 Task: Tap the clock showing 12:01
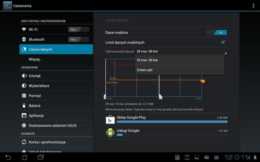click(234, 157)
